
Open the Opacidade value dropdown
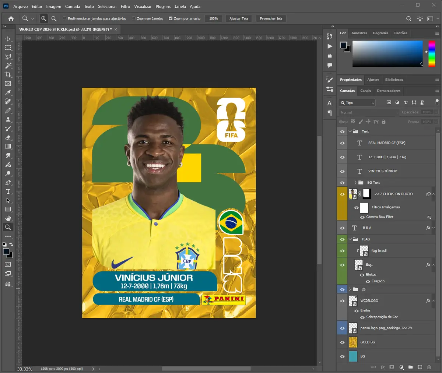click(x=436, y=112)
